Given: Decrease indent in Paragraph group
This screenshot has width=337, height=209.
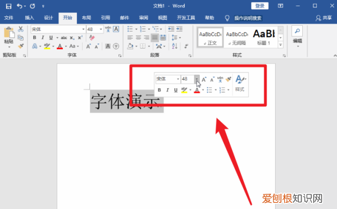Looking at the screenshot, I should (171, 29).
